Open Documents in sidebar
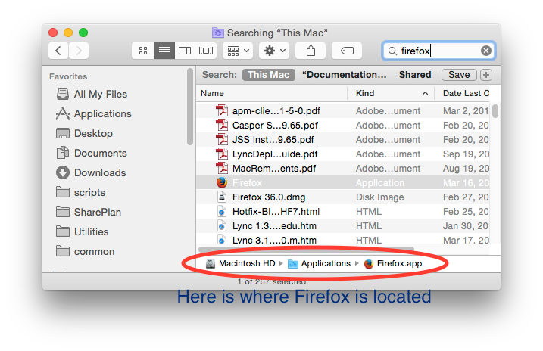Screen dimensions: 543x351 click(x=92, y=154)
